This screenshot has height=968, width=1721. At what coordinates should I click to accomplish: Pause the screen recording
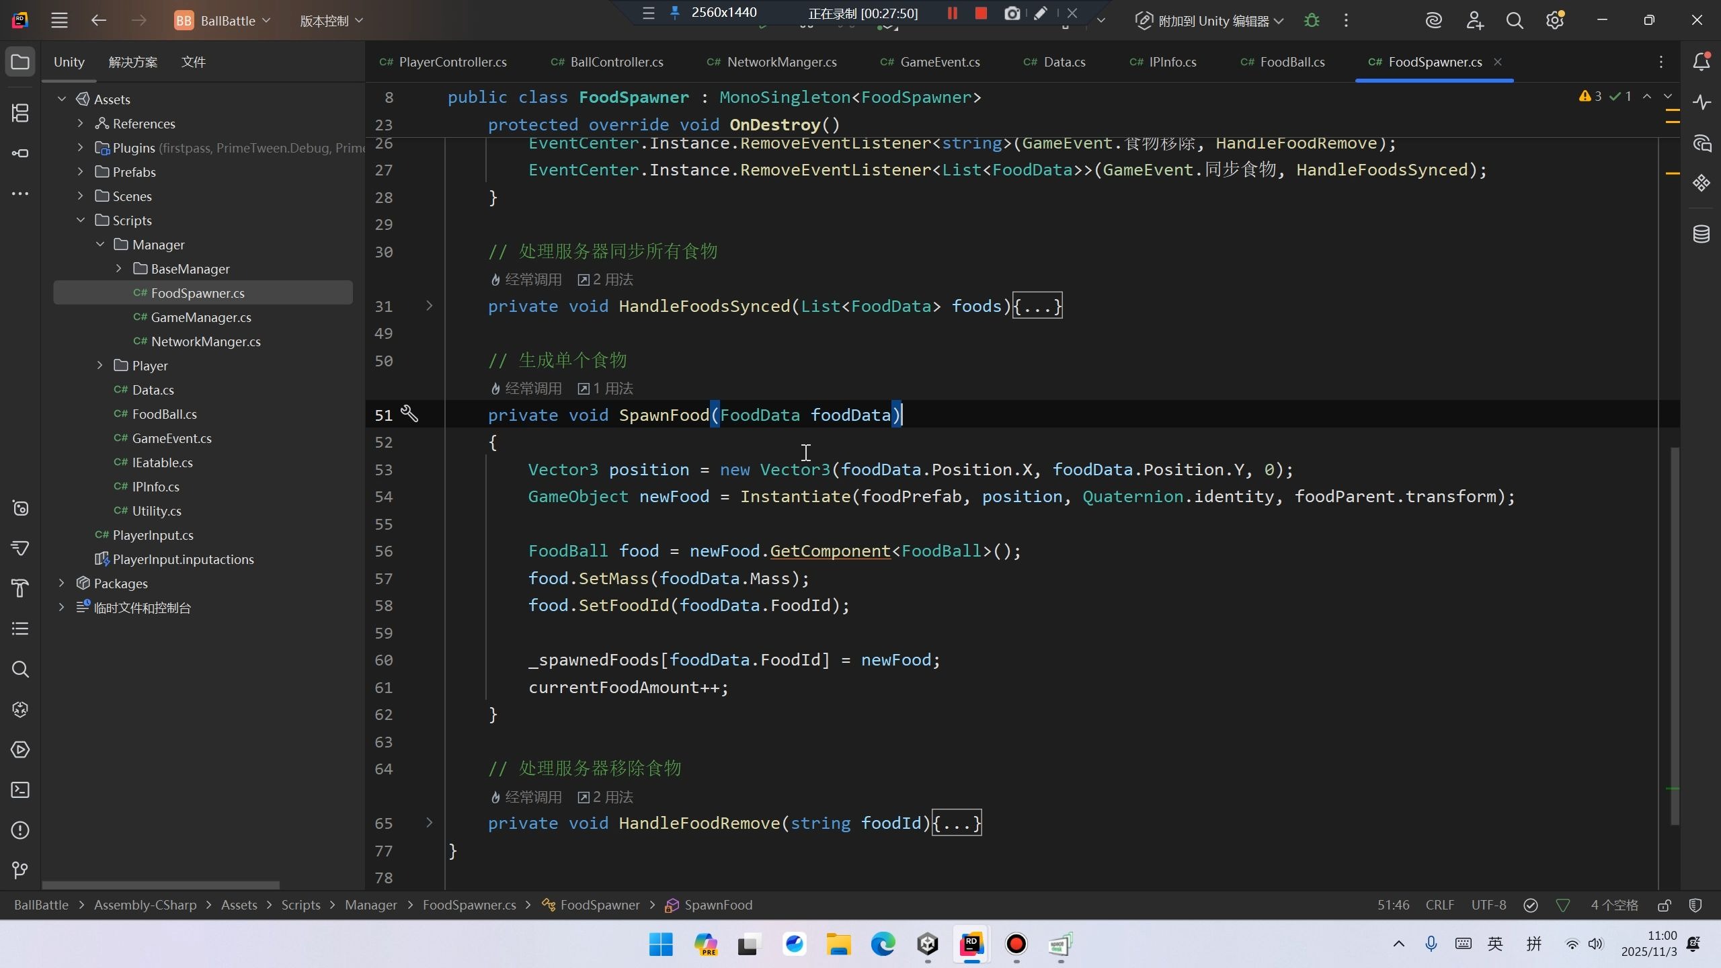click(952, 13)
